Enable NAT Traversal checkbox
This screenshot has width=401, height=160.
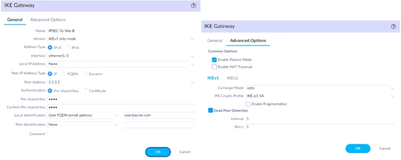point(214,67)
